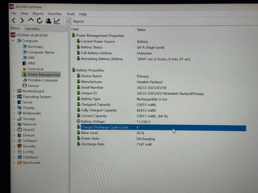Collapse the Computer tree node

[x=13, y=40]
